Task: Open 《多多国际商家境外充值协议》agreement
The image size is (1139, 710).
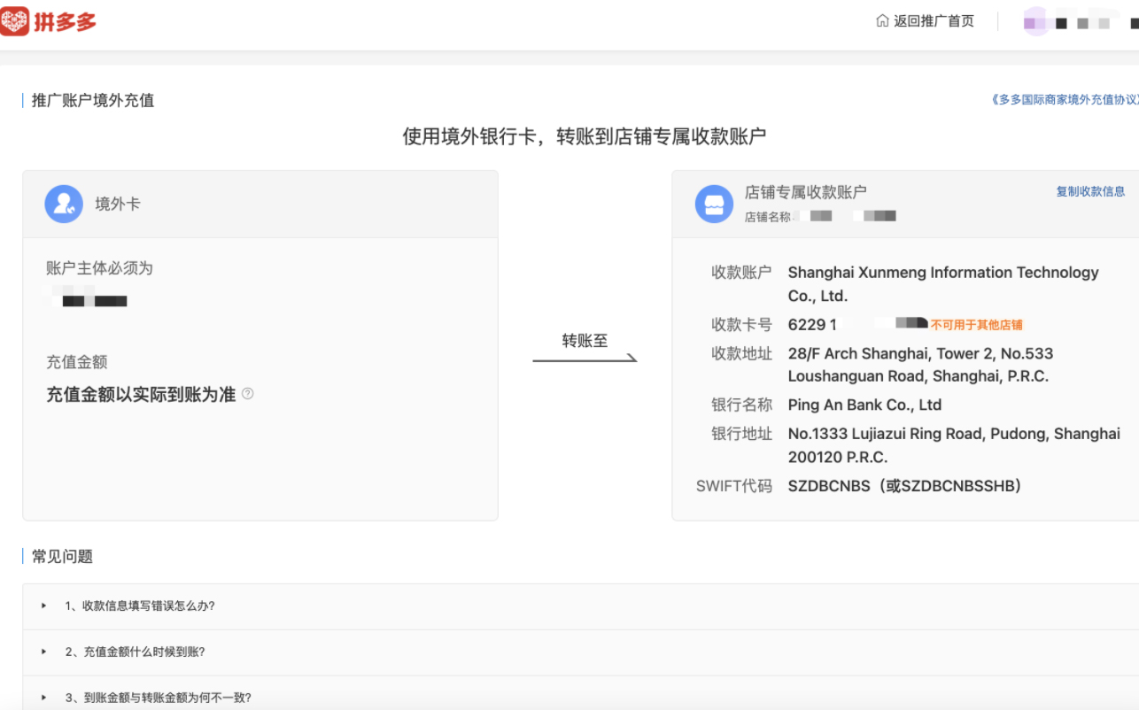Action: click(1067, 100)
